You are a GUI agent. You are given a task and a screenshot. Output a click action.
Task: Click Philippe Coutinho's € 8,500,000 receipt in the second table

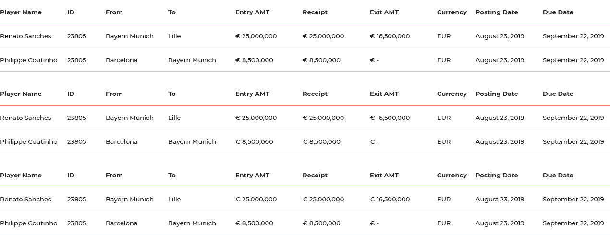(x=321, y=142)
